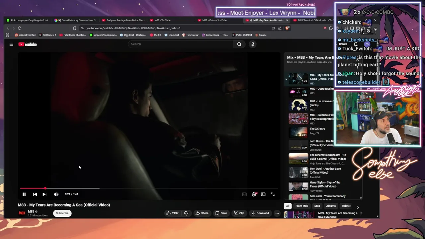The width and height of the screenshot is (425, 239).
Task: Open r/LivestreamFail bookmark
Action: pos(25,35)
